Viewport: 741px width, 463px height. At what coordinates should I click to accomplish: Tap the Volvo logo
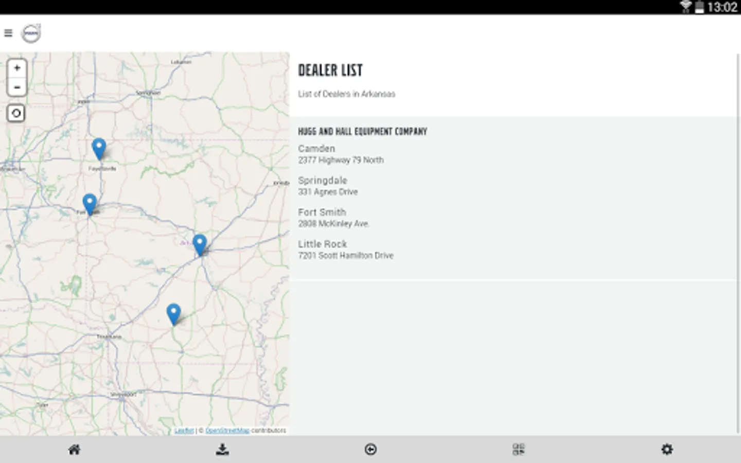[x=31, y=33]
